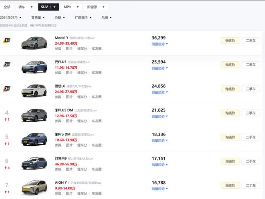Open the AION Y car thumbnail
This screenshot has height=199, width=265.
pyautogui.click(x=34, y=188)
